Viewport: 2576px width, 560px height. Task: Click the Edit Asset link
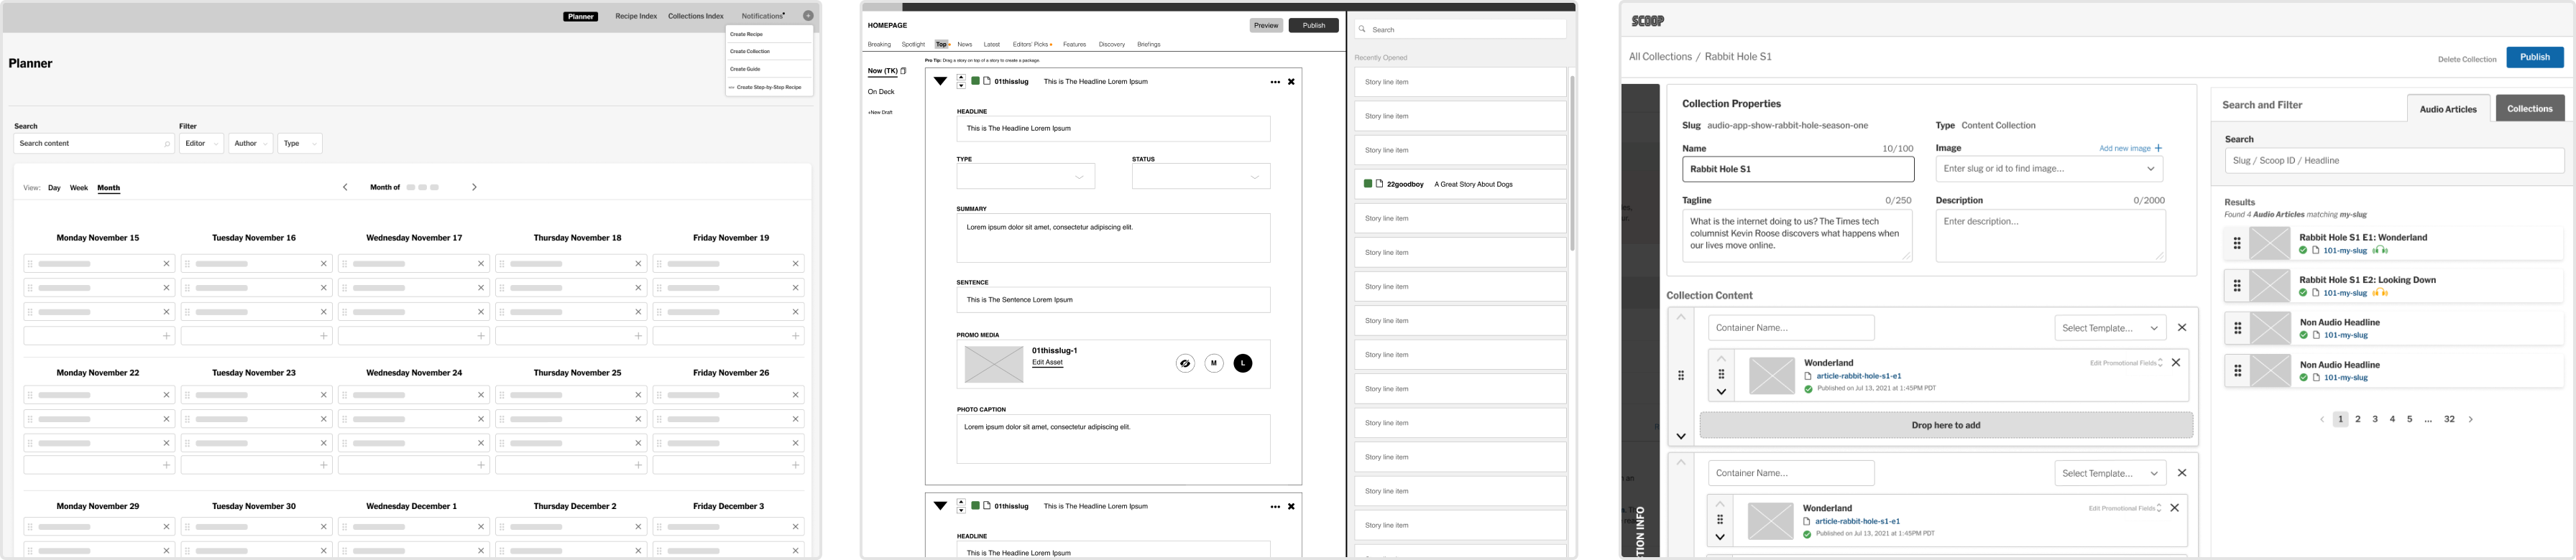(x=1047, y=363)
